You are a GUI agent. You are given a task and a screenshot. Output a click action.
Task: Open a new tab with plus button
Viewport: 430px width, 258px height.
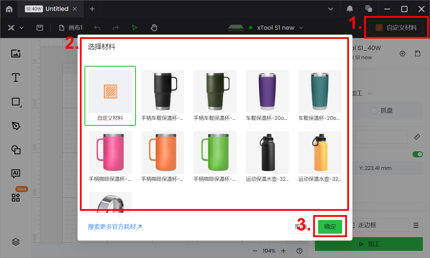[x=92, y=9]
